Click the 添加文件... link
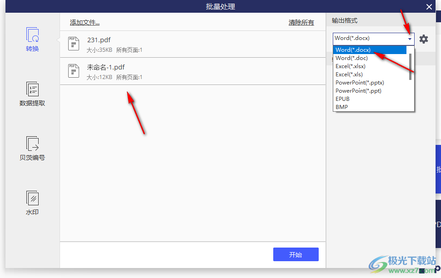 [85, 23]
